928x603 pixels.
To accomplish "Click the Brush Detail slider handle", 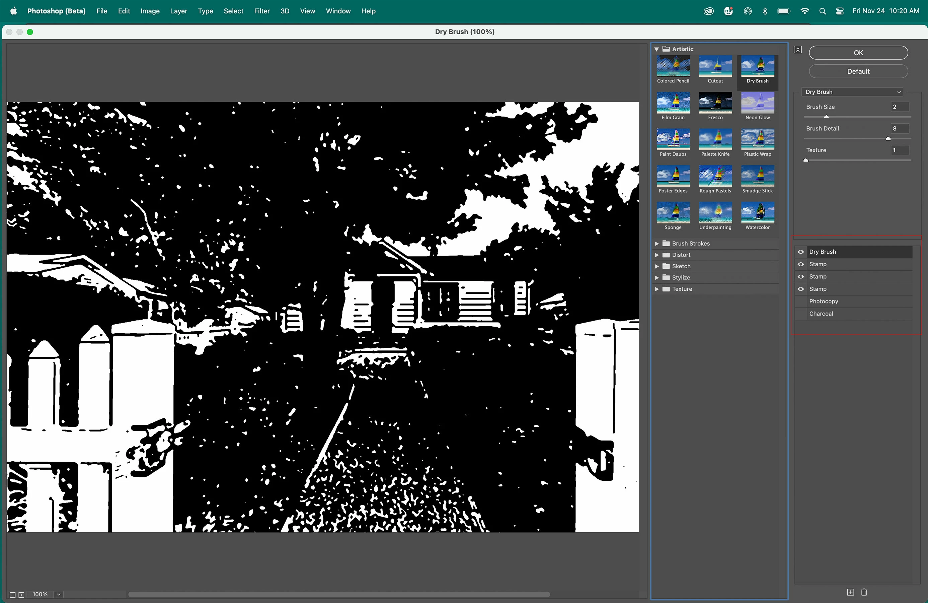I will tap(888, 139).
